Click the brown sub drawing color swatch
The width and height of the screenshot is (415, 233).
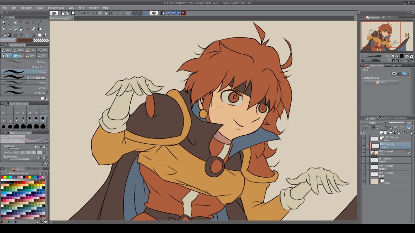[25, 40]
